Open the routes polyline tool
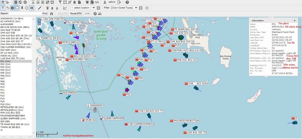The width and height of the screenshot is (302, 139). pyautogui.click(x=69, y=2)
